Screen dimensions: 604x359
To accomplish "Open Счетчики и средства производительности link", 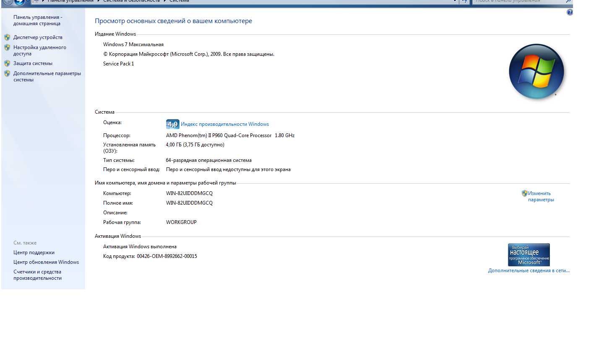I will point(37,275).
